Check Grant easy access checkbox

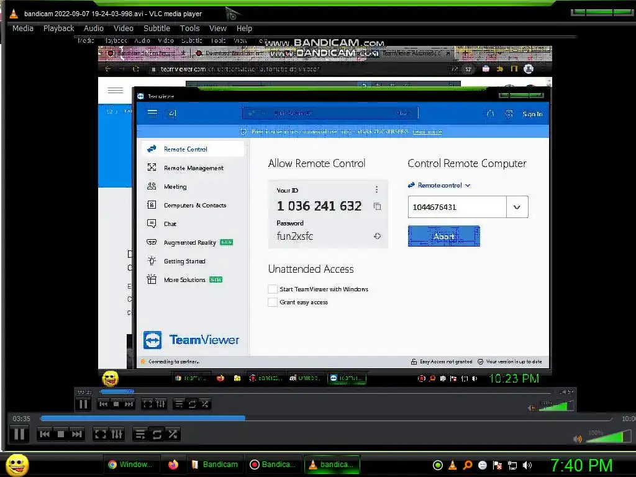tap(273, 302)
